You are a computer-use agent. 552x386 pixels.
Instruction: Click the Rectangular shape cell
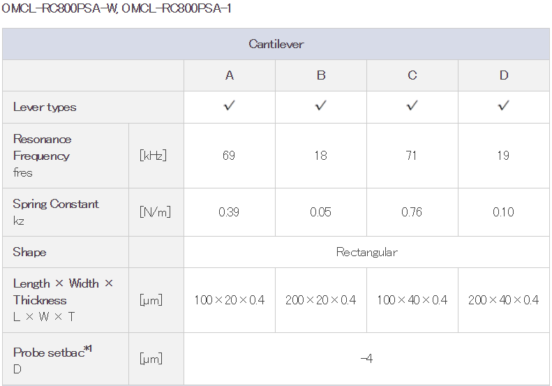tap(366, 252)
